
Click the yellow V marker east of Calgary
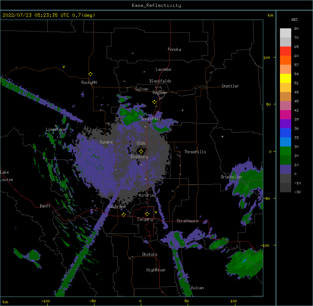(x=156, y=212)
